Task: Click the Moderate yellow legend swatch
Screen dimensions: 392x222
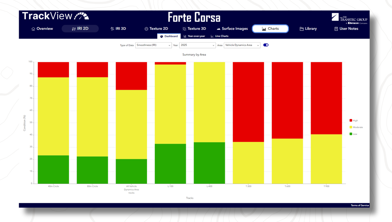Action: pos(351,127)
